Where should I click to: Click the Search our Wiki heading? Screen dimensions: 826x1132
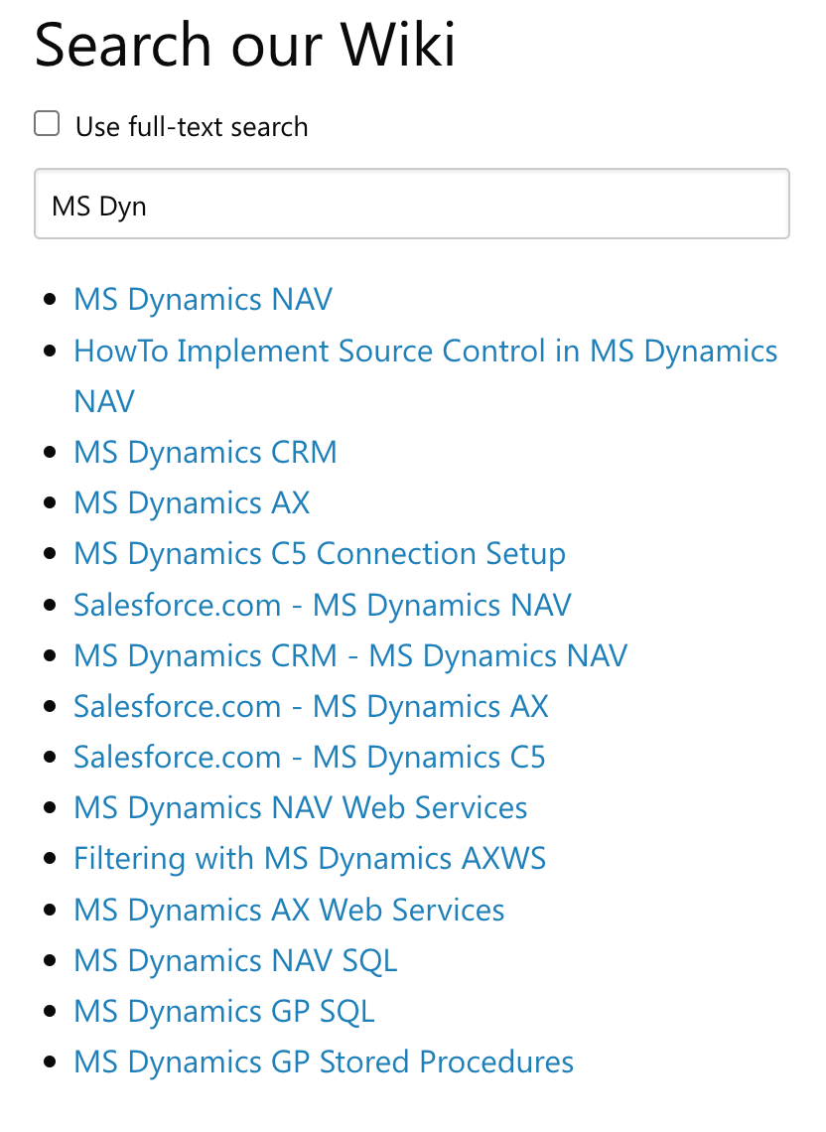(x=245, y=45)
